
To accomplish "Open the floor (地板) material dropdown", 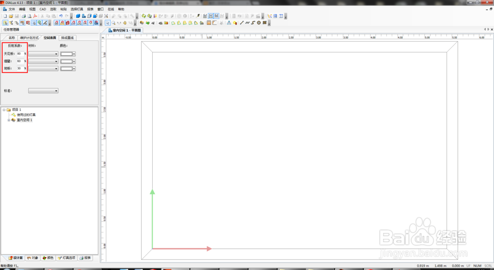I will tap(43, 68).
